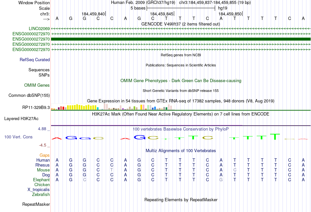
Task: Click the Scale track label
Action: (x=44, y=8)
